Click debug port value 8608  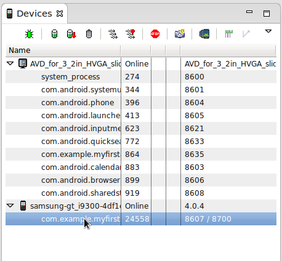pos(195,193)
